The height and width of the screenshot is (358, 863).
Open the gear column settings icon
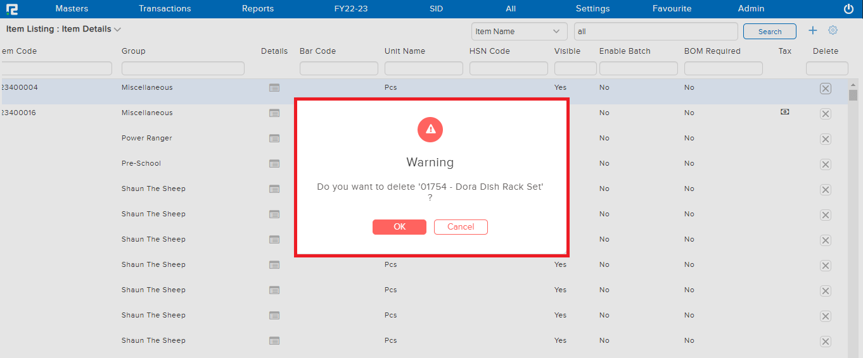point(833,30)
